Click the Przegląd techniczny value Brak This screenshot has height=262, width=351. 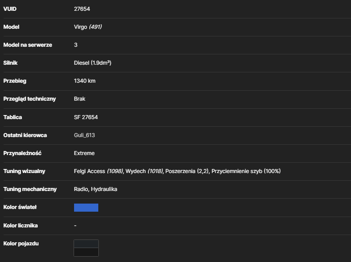(x=79, y=99)
